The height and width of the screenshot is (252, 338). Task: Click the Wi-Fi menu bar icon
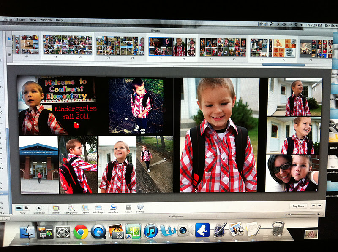296,25
